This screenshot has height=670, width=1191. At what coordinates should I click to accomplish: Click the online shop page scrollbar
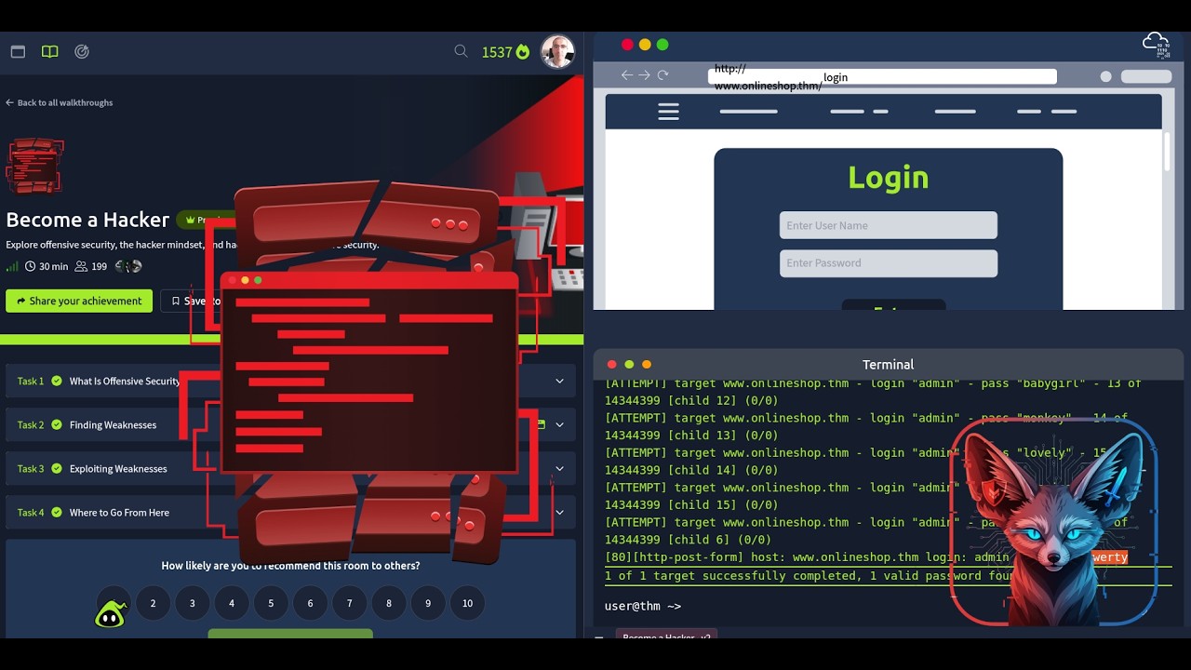[1168, 151]
